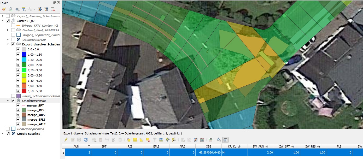Click the OBS column header
363x159 pixels.
point(208,146)
